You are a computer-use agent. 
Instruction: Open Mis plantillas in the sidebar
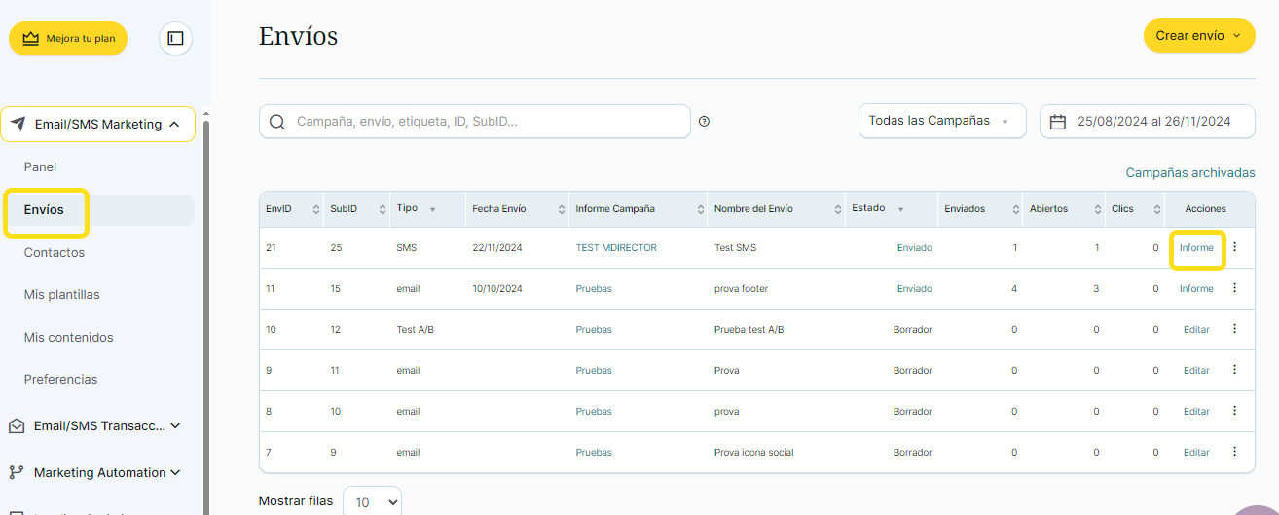[61, 294]
